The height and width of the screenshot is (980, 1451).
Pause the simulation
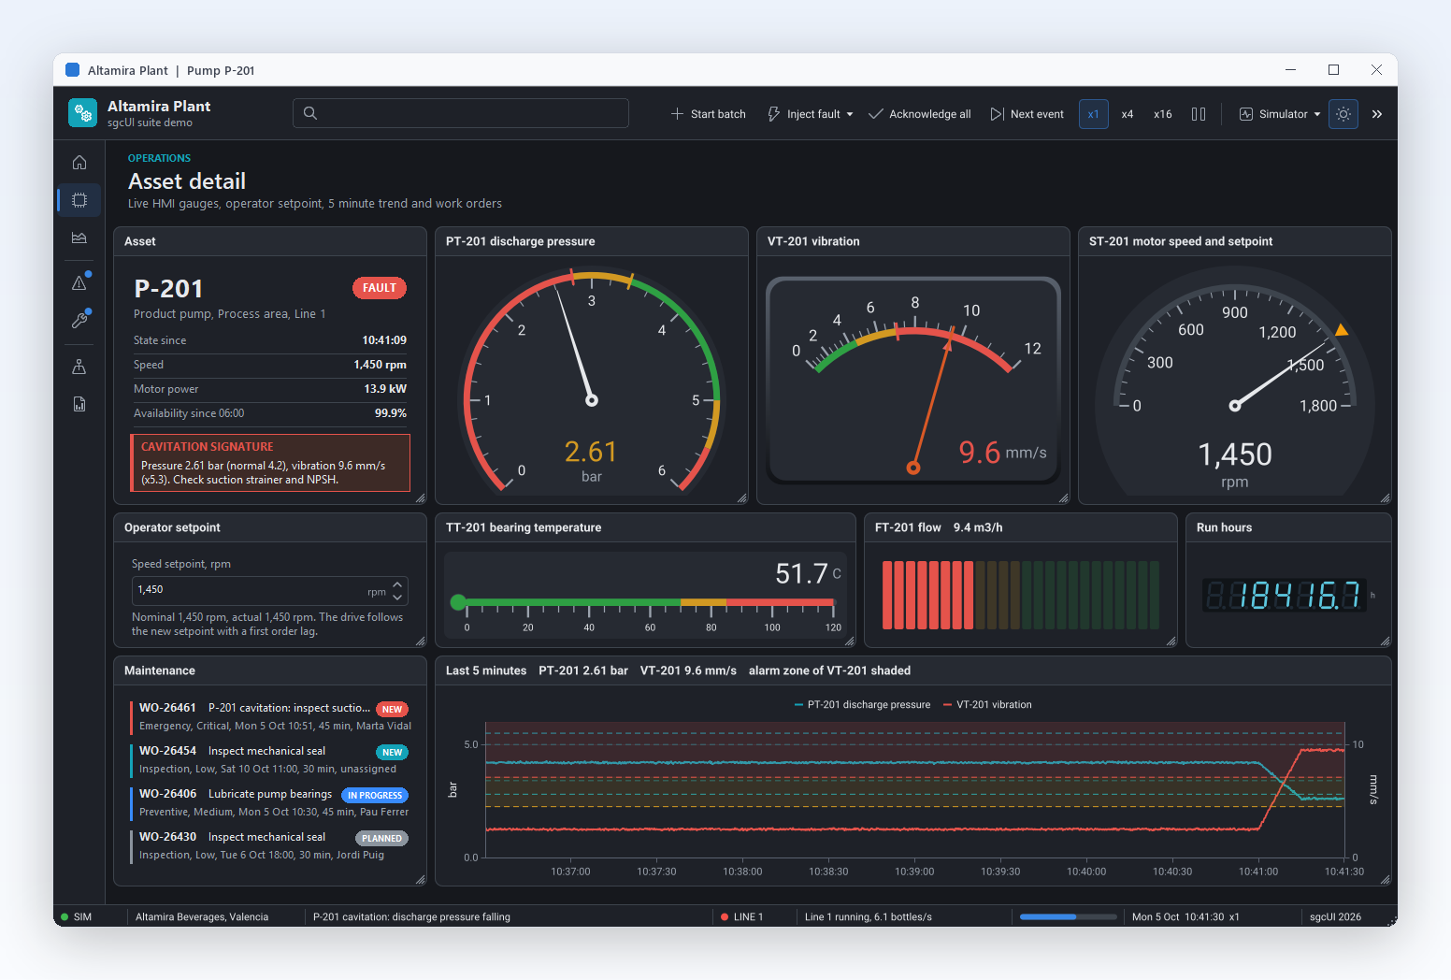click(x=1199, y=114)
